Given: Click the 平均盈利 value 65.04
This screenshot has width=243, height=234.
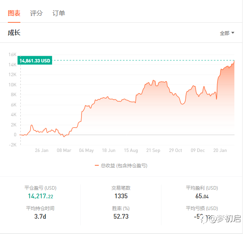Looking at the screenshot, I should pyautogui.click(x=202, y=196).
